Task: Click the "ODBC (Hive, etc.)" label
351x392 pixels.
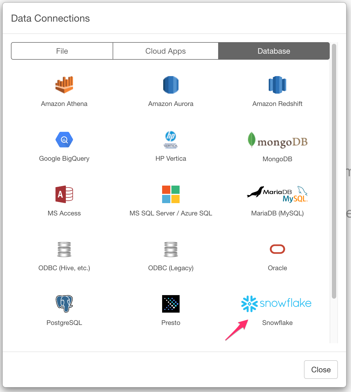Action: click(x=64, y=268)
